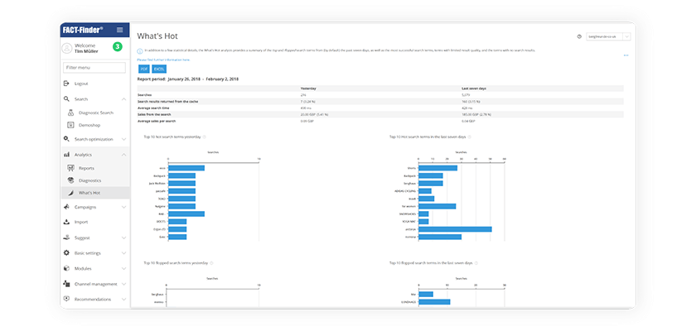Expand the Recommendations section chevron

[123, 300]
